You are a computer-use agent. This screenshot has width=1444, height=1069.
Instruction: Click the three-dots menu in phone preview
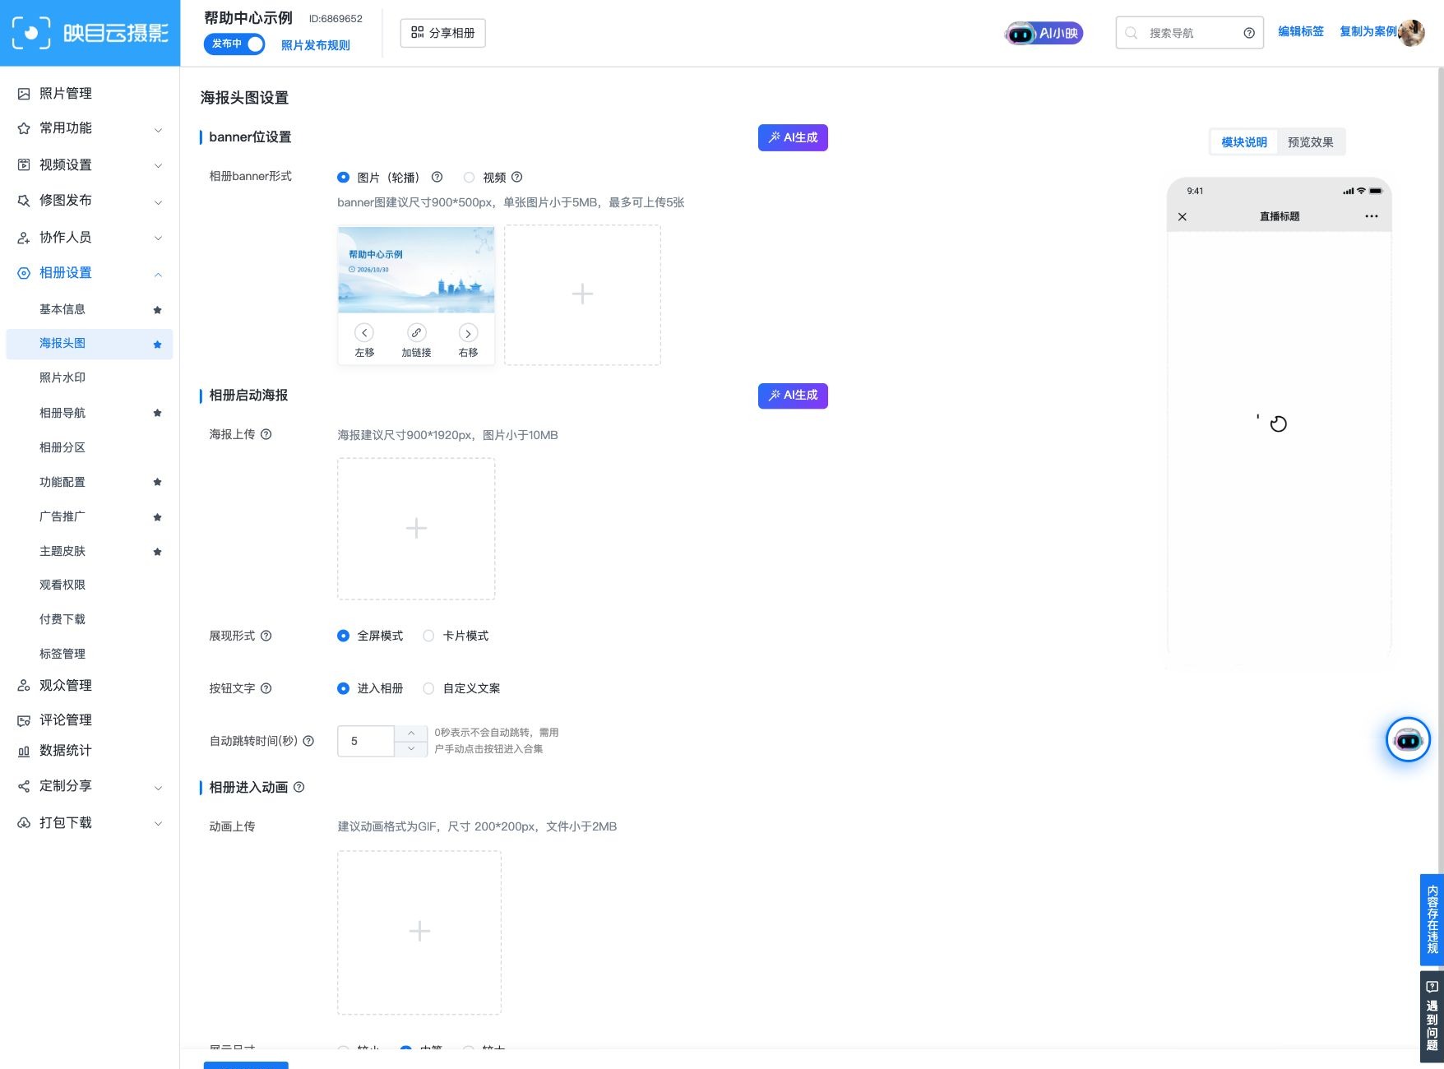click(x=1372, y=216)
